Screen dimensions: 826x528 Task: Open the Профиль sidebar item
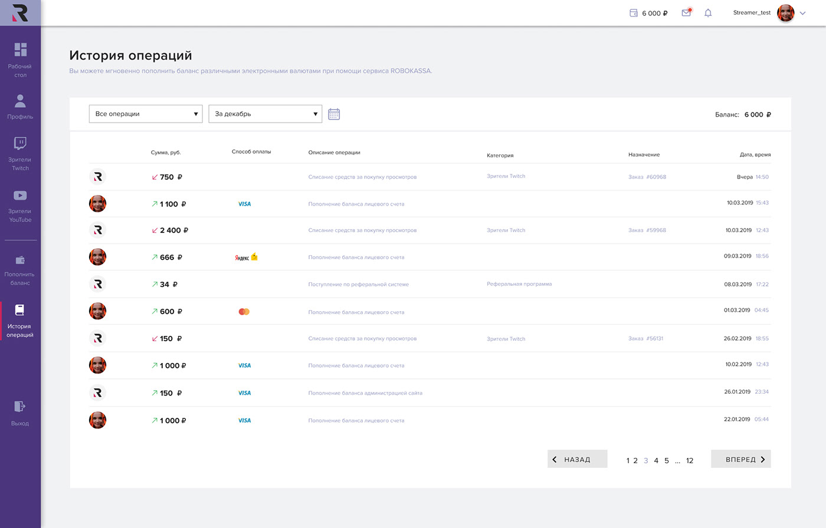click(x=20, y=107)
